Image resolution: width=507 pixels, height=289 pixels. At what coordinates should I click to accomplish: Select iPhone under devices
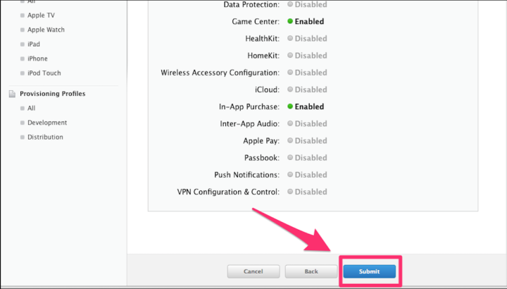click(37, 59)
